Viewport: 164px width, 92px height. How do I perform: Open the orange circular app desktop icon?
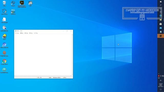4,54
